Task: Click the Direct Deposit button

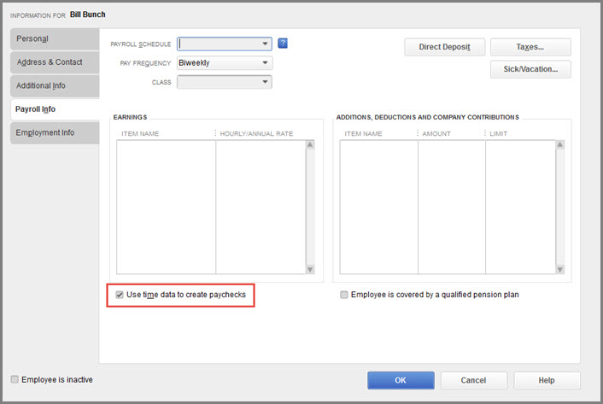Action: point(444,47)
